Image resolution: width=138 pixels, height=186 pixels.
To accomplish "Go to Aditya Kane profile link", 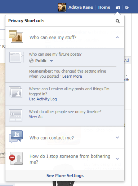I will (x=81, y=7).
